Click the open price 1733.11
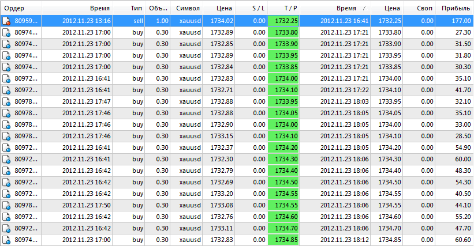Viewport: 474px width, 246px height. 222,228
